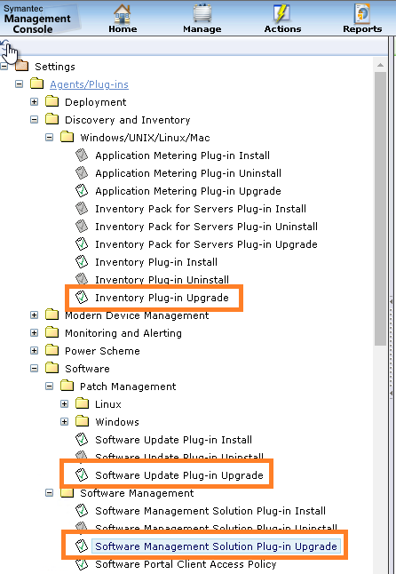Select Software Management Solution Plug-in Upgrade

click(216, 546)
